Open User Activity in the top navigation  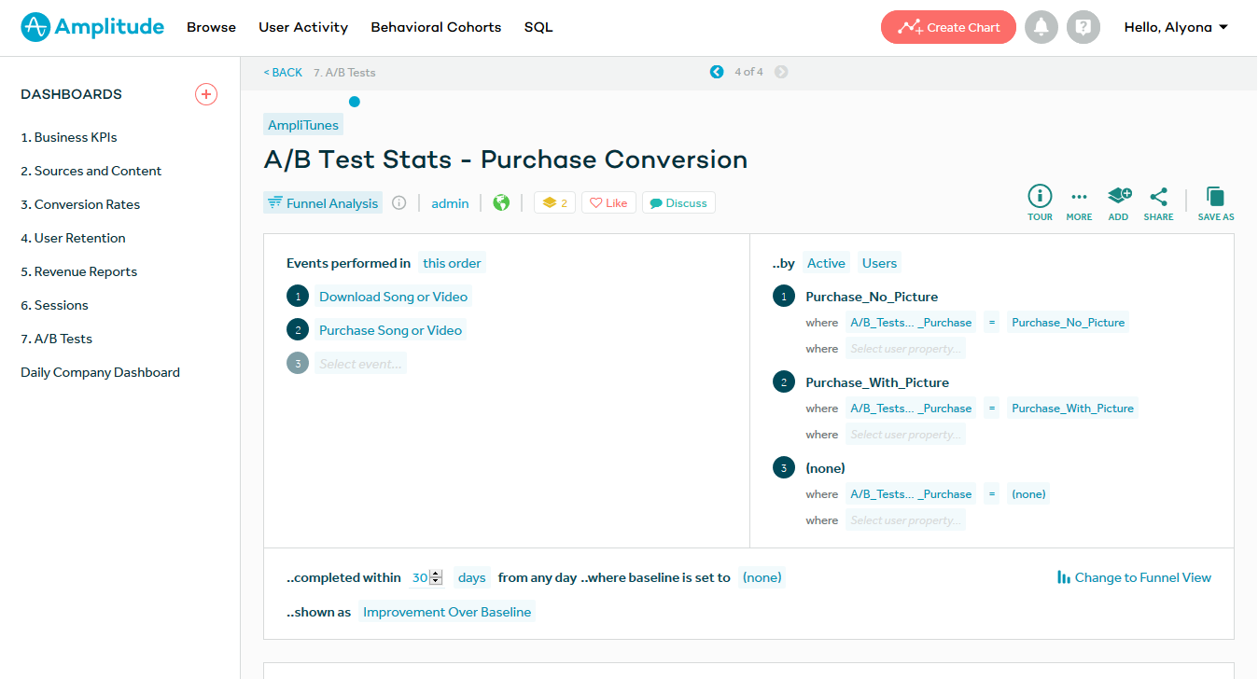pos(303,27)
